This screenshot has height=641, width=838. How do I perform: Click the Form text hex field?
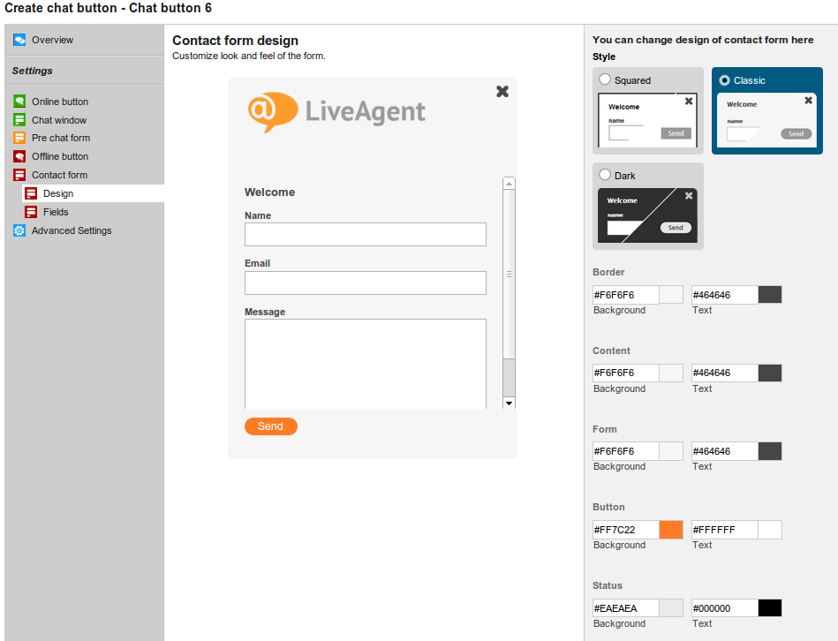click(725, 451)
